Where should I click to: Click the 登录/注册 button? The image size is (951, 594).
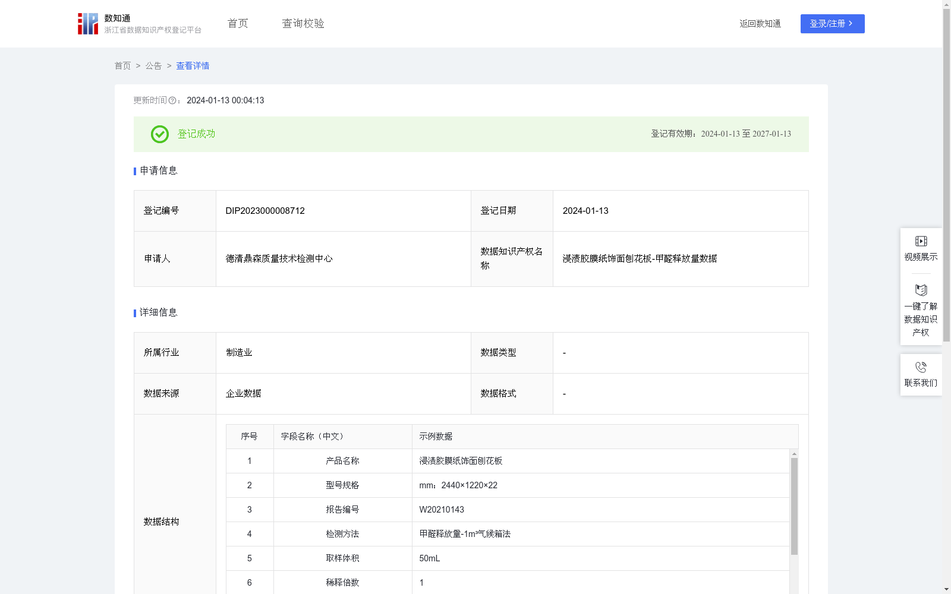832,24
